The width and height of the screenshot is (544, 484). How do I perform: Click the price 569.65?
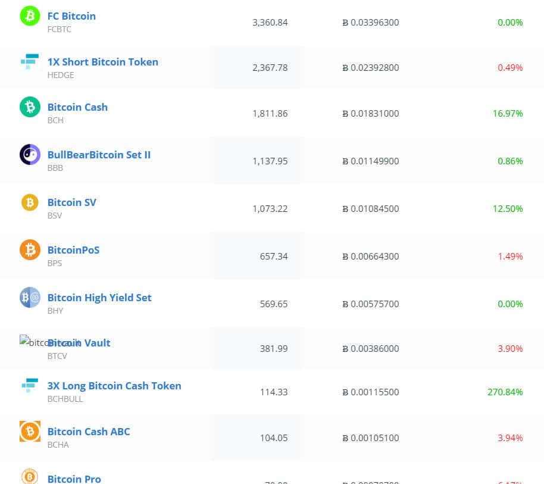click(x=274, y=304)
